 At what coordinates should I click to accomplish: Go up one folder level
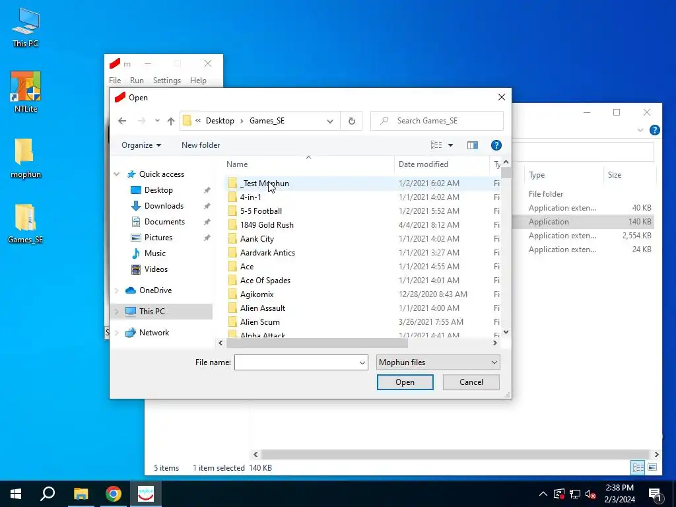[x=171, y=121]
